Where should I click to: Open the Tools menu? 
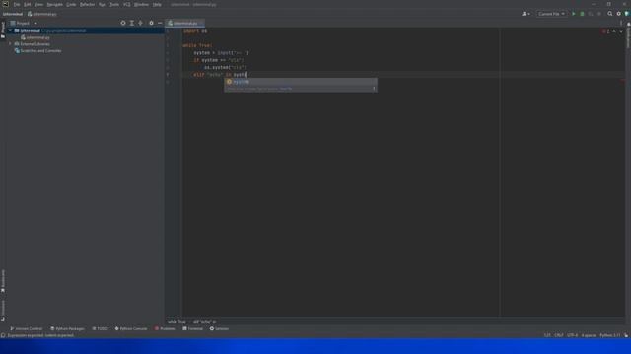pyautogui.click(x=114, y=4)
